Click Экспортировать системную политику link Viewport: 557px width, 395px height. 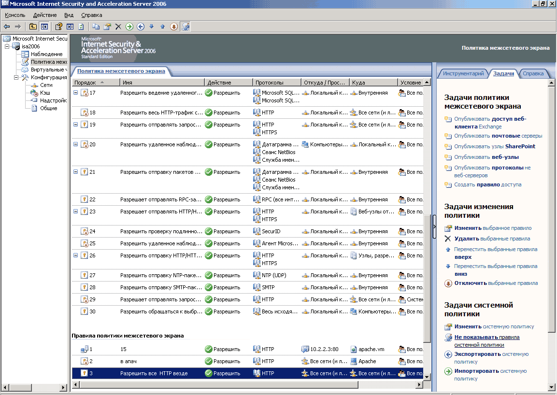point(491,358)
